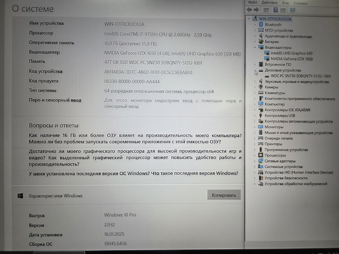Select the Мыши и иные указывающие устройства icon
The height and width of the screenshot is (254, 339).
(x=261, y=133)
